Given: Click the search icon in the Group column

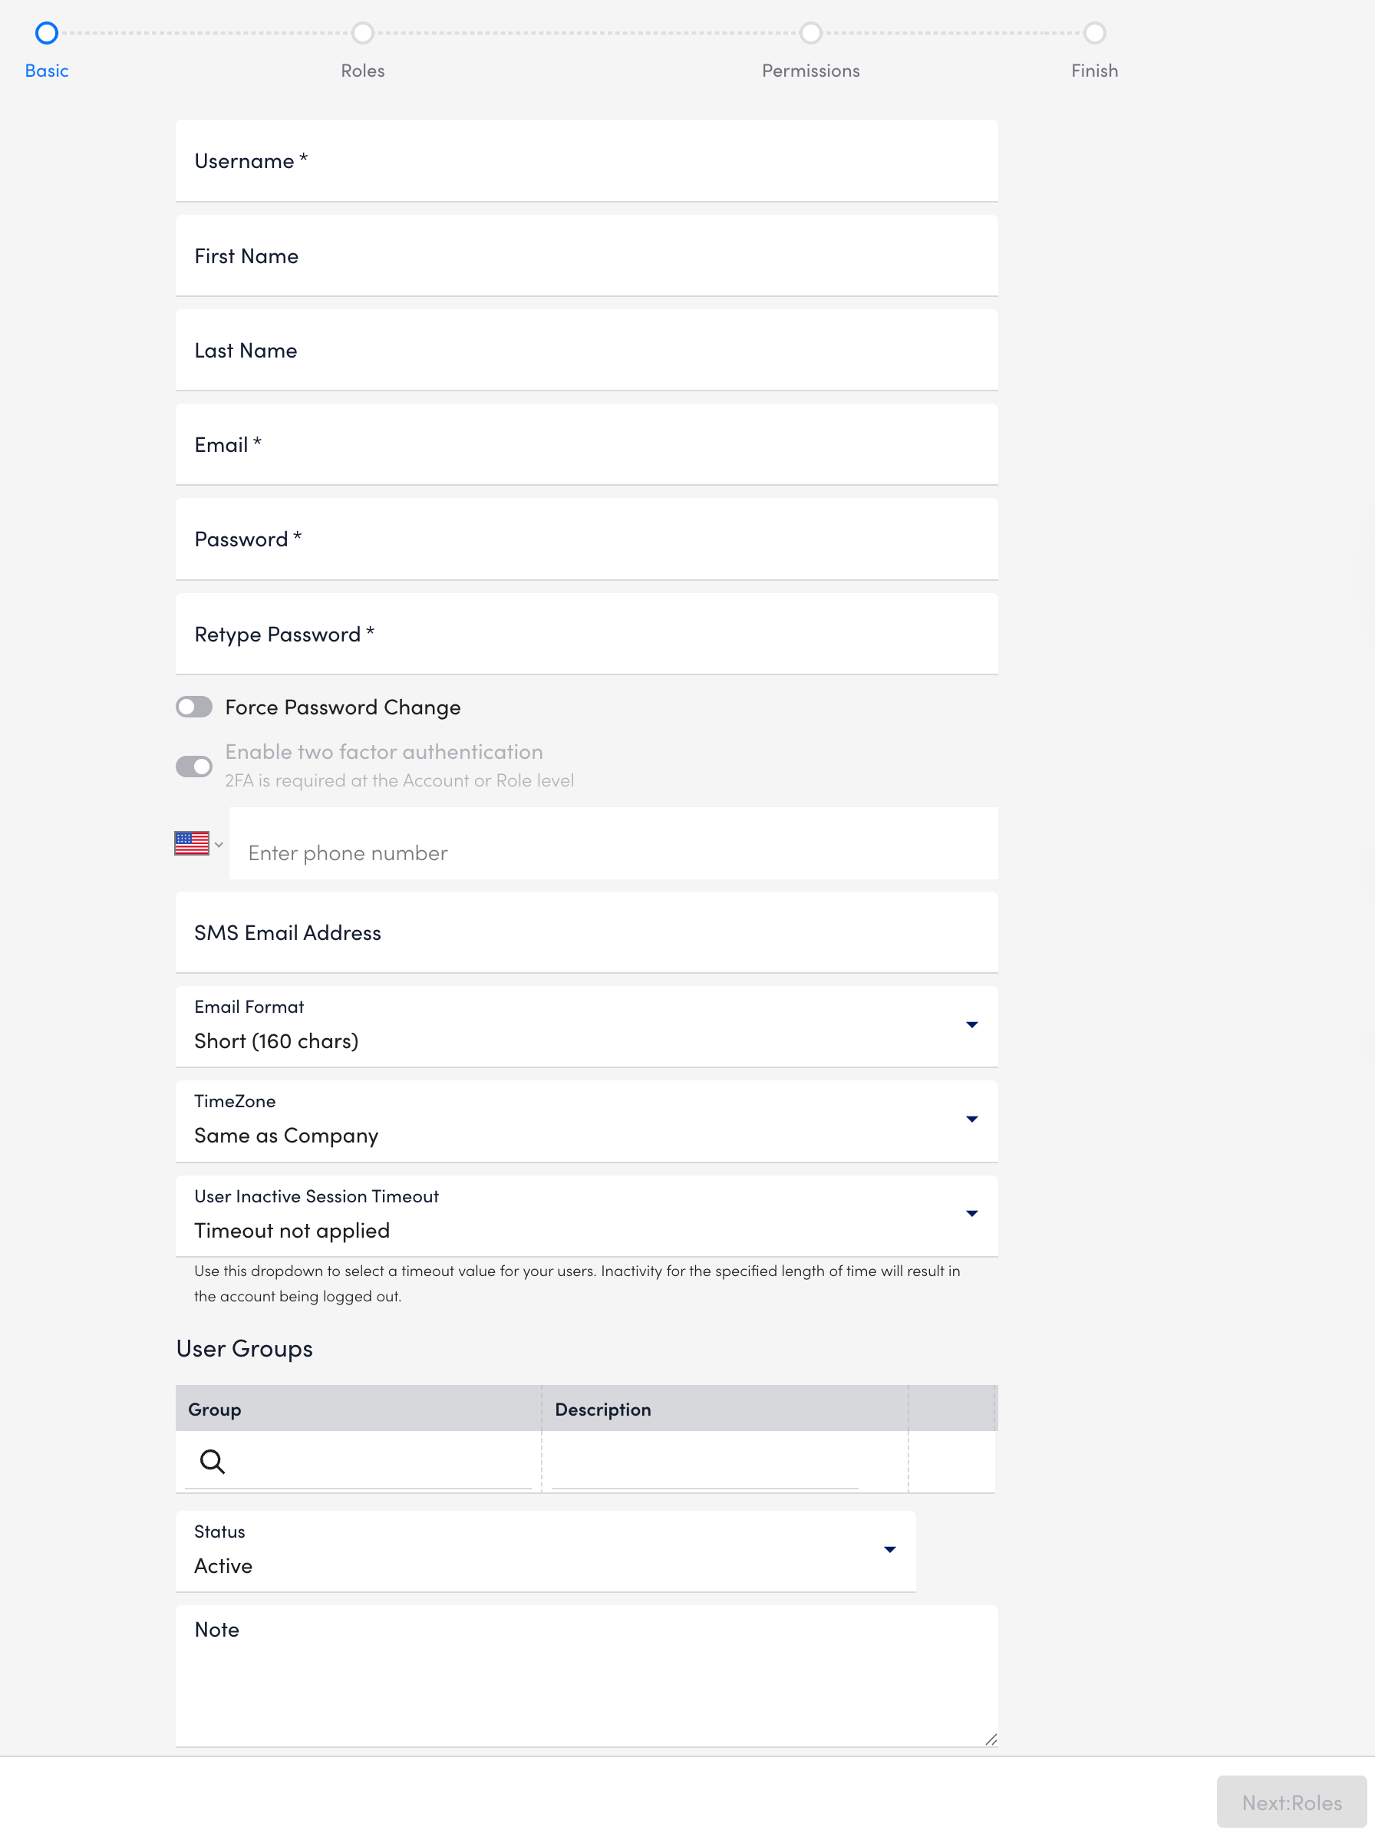Looking at the screenshot, I should 212,1462.
